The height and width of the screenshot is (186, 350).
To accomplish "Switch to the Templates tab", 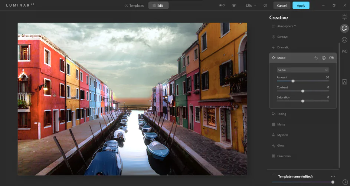I will tap(134, 6).
